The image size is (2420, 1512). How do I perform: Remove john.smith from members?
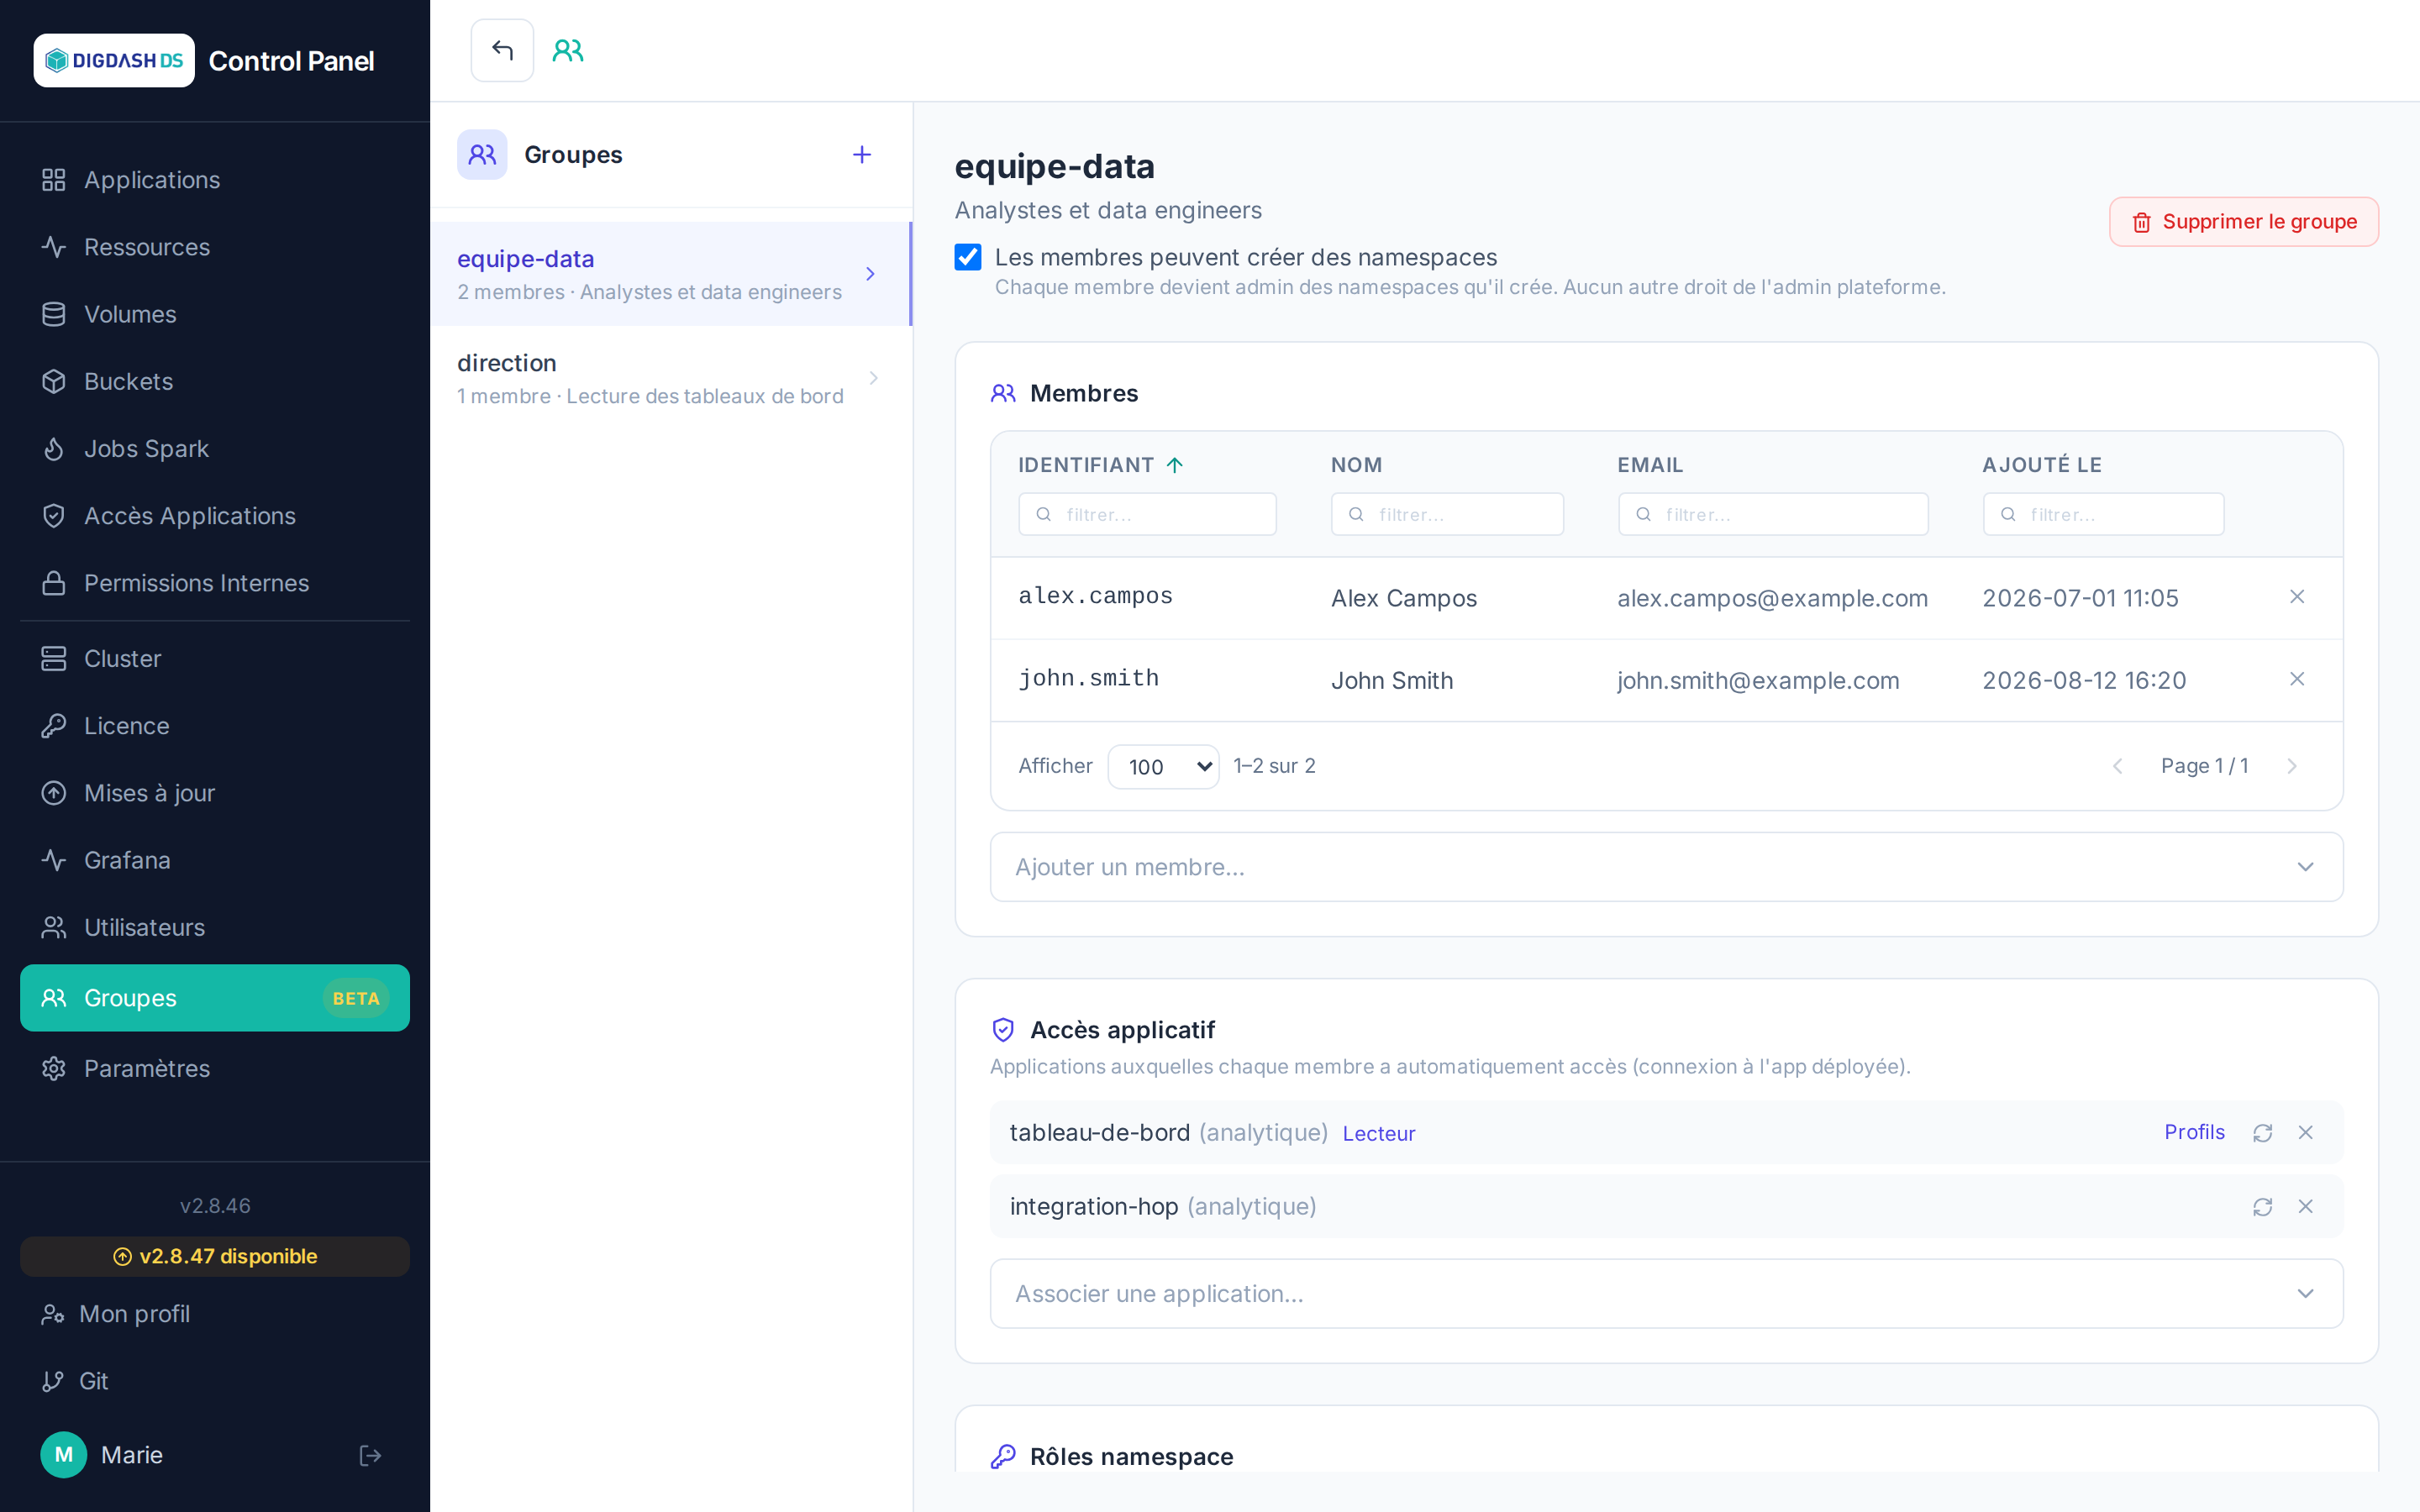[x=2297, y=679]
